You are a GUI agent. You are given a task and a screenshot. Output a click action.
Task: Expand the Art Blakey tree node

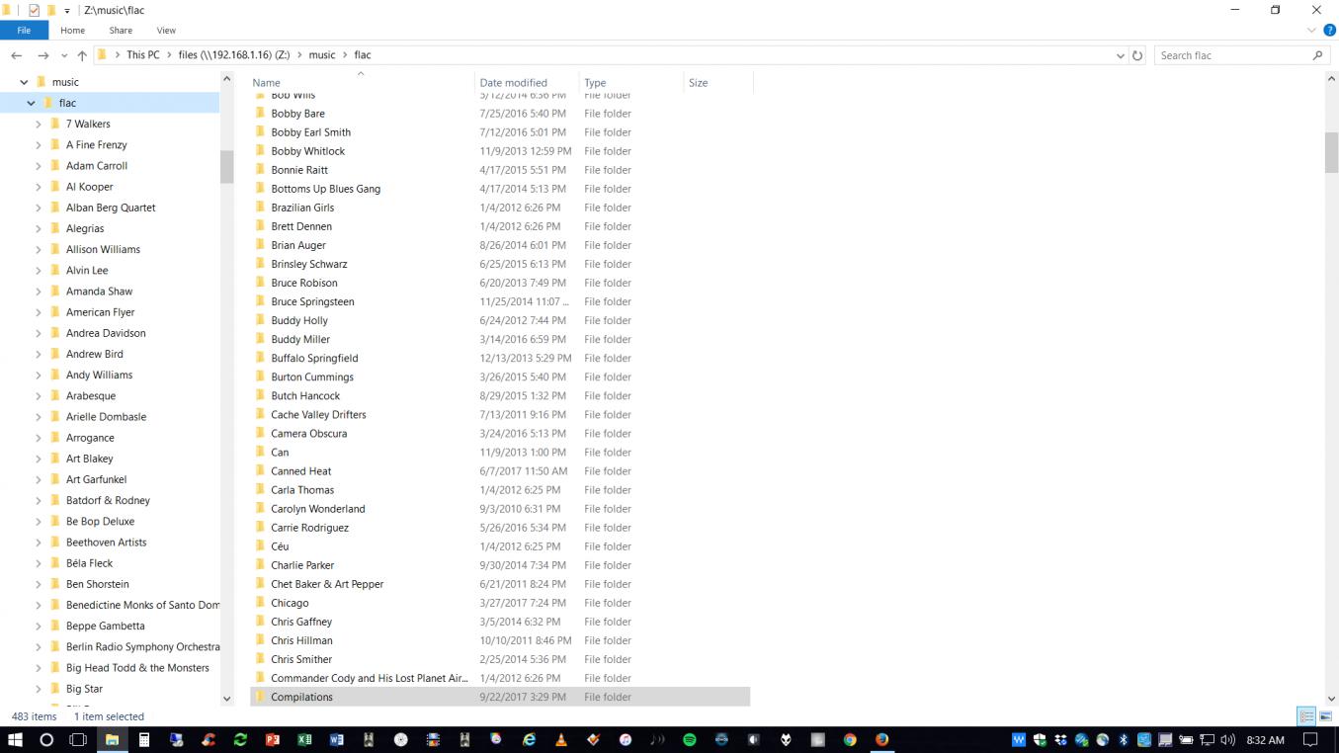[39, 459]
